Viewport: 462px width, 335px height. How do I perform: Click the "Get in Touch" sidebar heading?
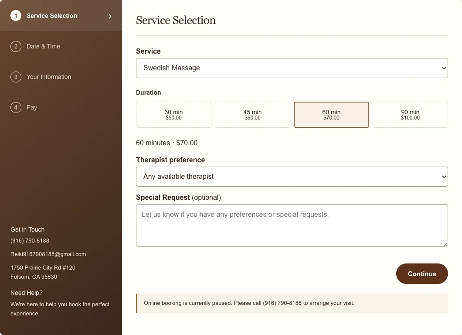pyautogui.click(x=27, y=229)
